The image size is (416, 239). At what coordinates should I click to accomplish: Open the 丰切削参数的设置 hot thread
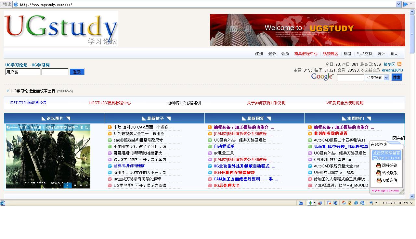click(x=331, y=133)
